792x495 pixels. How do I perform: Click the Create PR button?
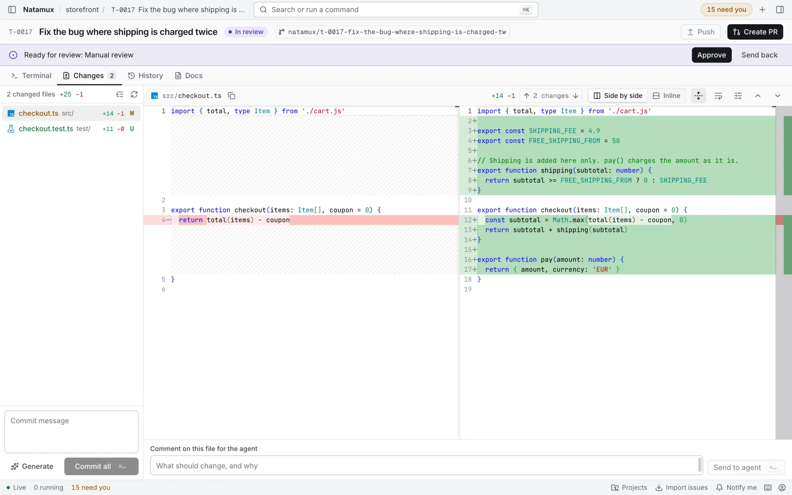click(x=755, y=32)
